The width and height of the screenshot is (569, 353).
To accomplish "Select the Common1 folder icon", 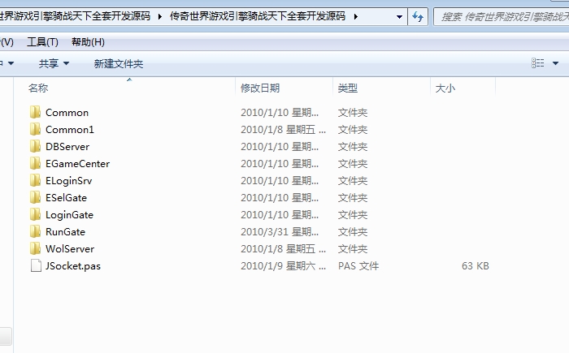I will tap(35, 130).
